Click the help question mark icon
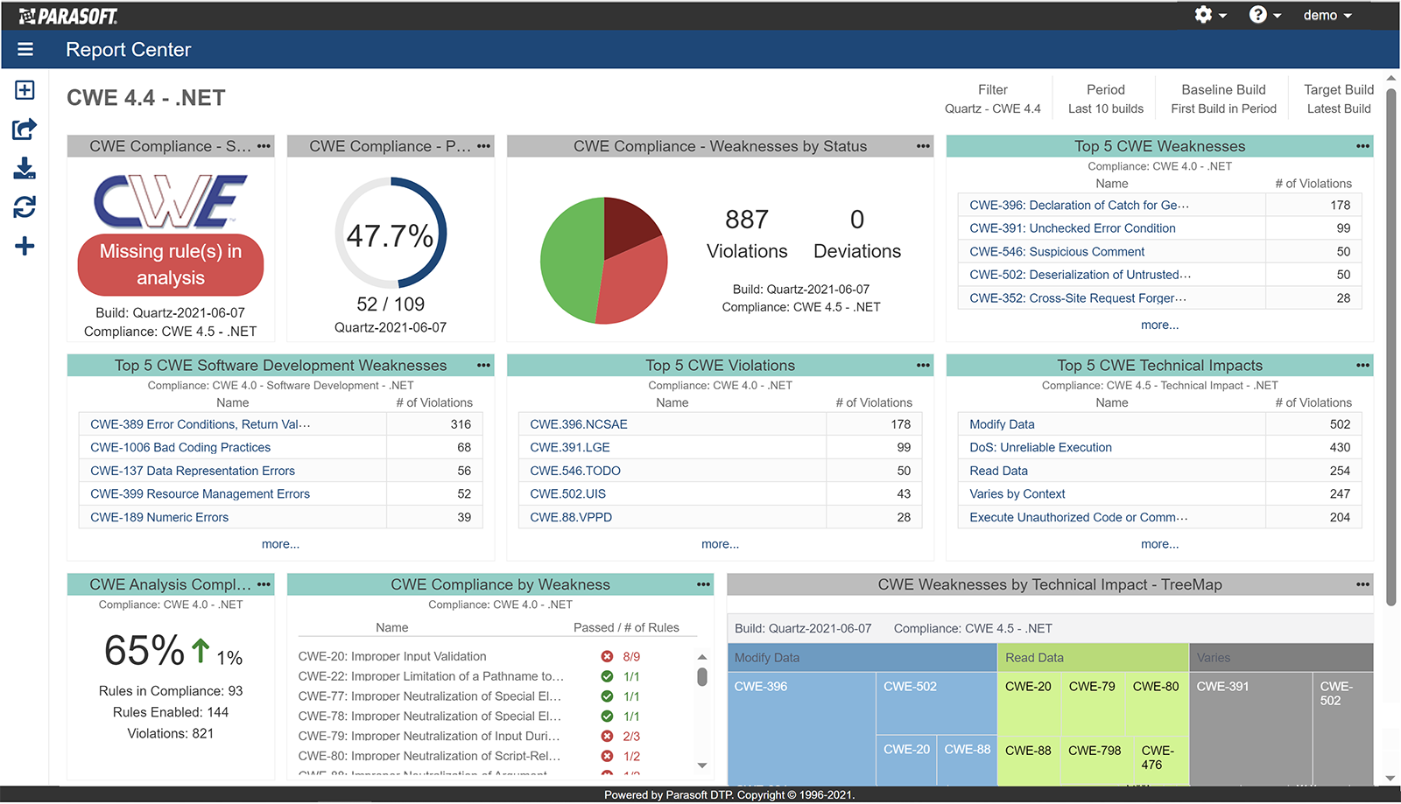1401x804 pixels. (x=1259, y=15)
